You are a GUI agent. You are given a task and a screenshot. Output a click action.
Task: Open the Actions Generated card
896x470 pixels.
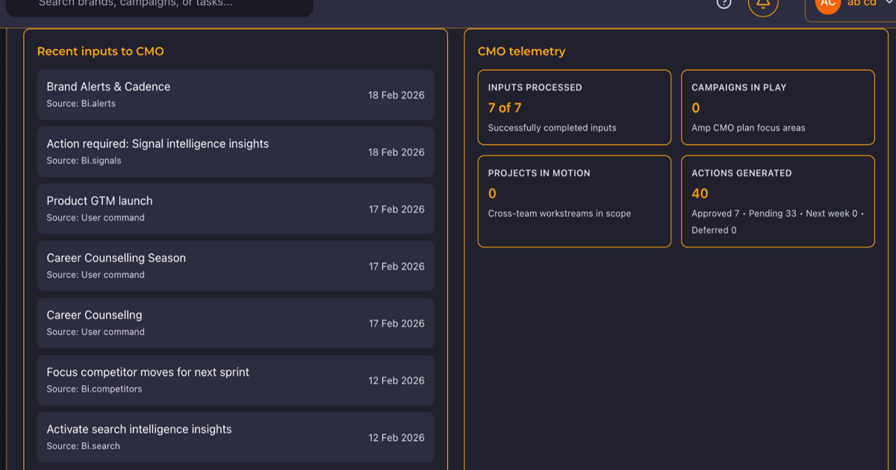tap(778, 201)
